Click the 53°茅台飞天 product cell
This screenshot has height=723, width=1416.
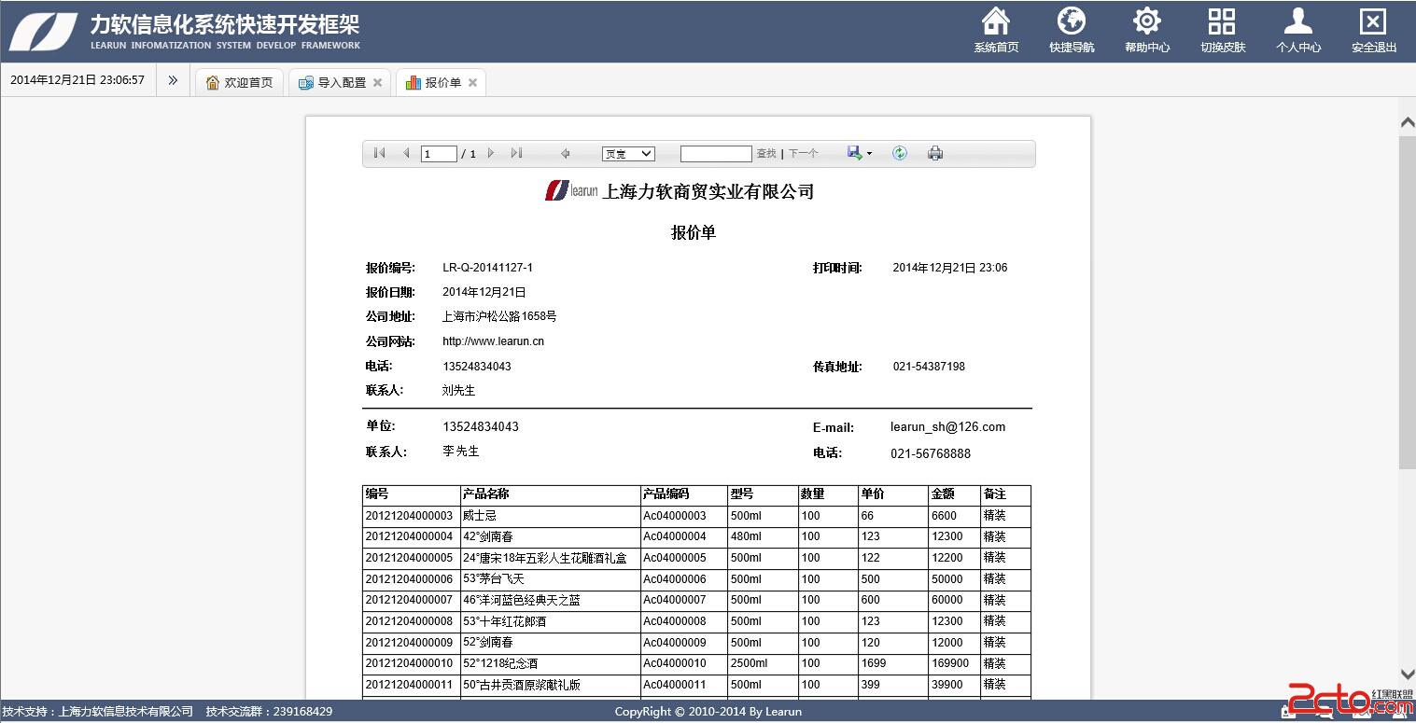tap(550, 579)
